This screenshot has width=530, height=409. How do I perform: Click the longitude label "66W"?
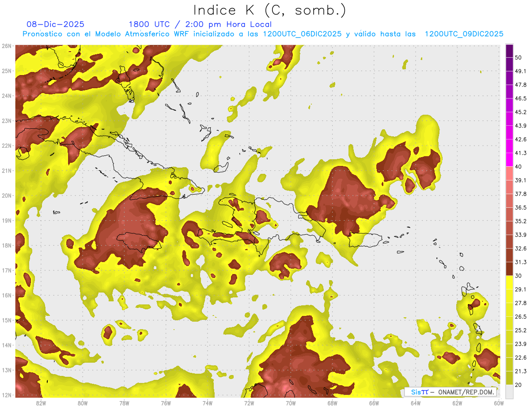[x=374, y=403]
